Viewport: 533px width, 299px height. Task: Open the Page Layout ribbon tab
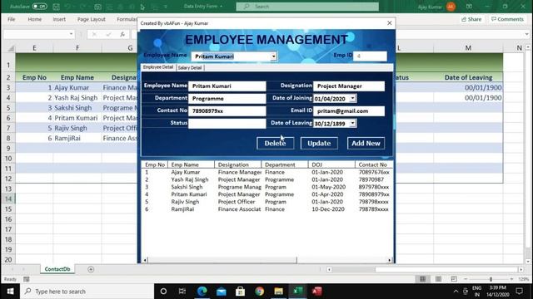pos(92,19)
